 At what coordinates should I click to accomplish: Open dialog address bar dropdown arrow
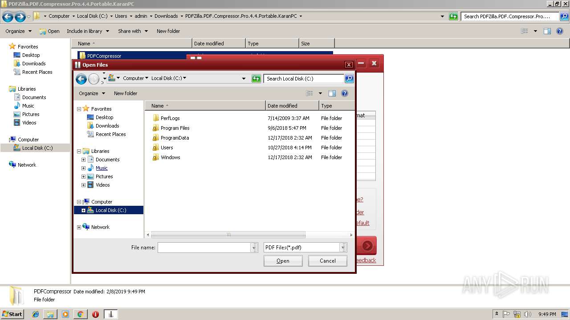point(244,79)
